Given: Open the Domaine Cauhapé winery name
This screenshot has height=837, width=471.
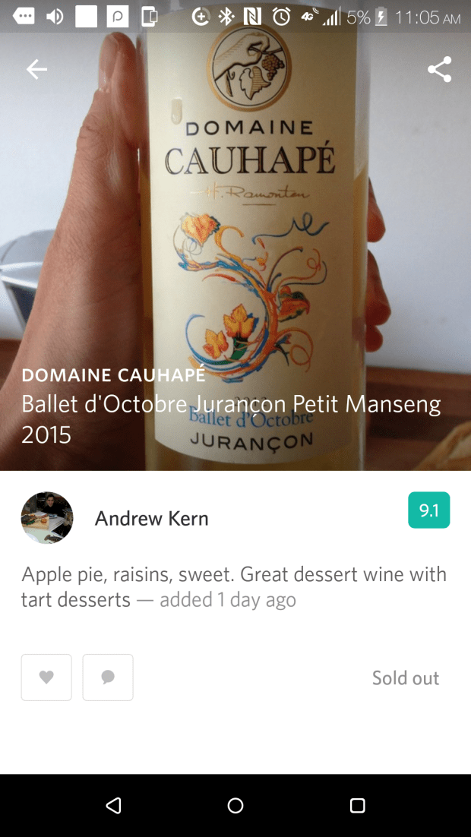Looking at the screenshot, I should tap(113, 375).
